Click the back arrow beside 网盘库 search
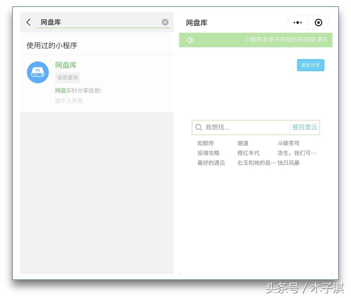The width and height of the screenshot is (351, 298). (28, 22)
